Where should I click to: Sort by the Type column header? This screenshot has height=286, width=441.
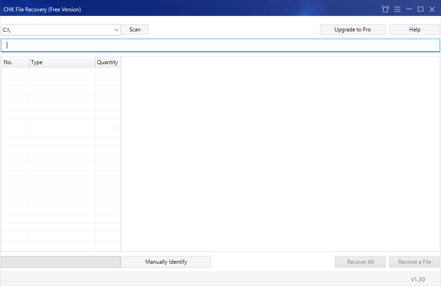[x=62, y=62]
